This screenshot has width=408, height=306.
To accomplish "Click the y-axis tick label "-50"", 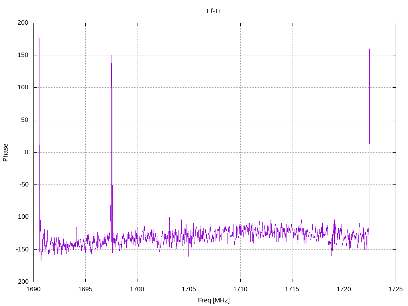I will click(x=24, y=184).
